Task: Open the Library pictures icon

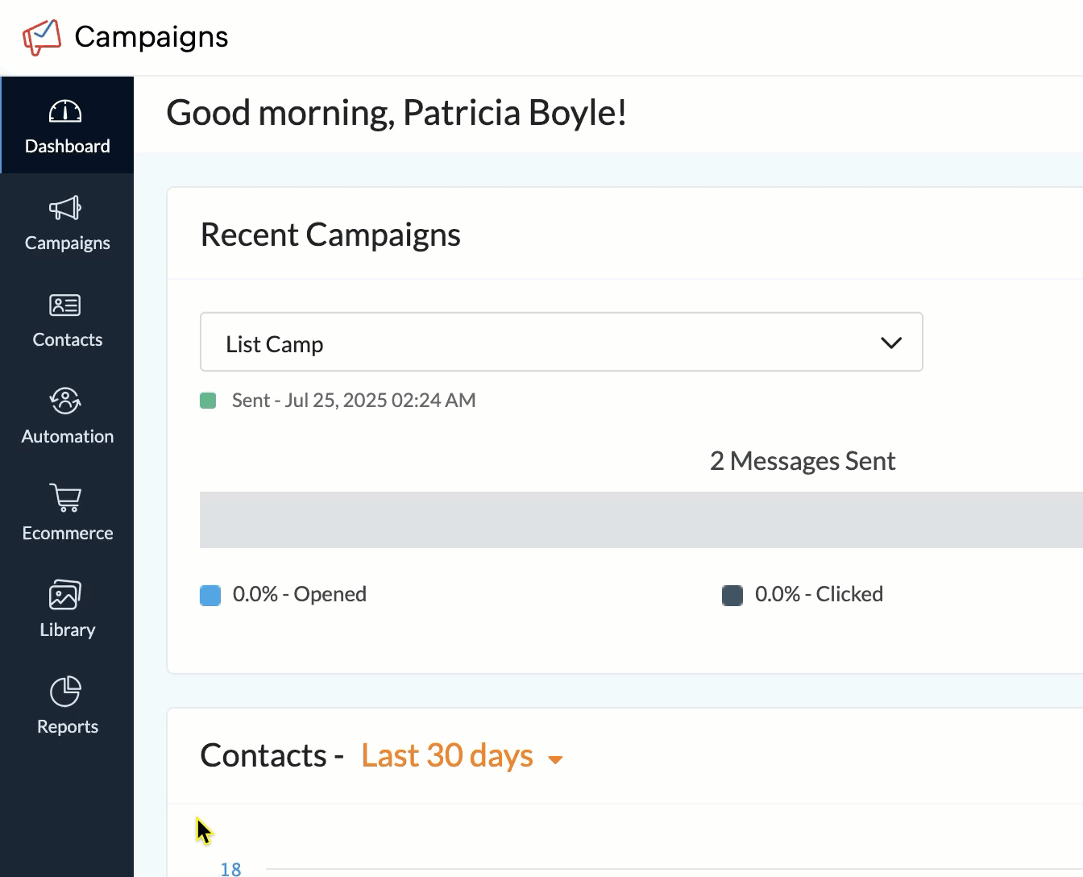Action: [x=65, y=595]
